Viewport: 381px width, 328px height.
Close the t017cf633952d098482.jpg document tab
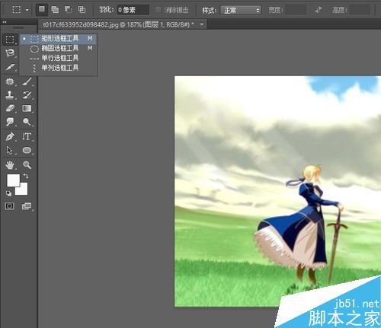202,24
